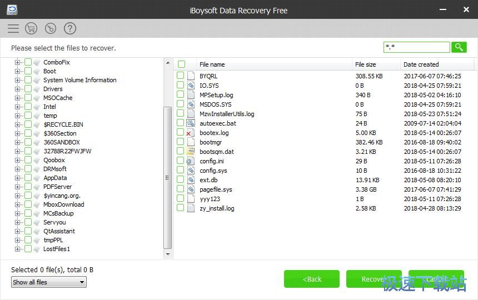
Task: Toggle the select-all files header checkbox
Action: [181, 64]
